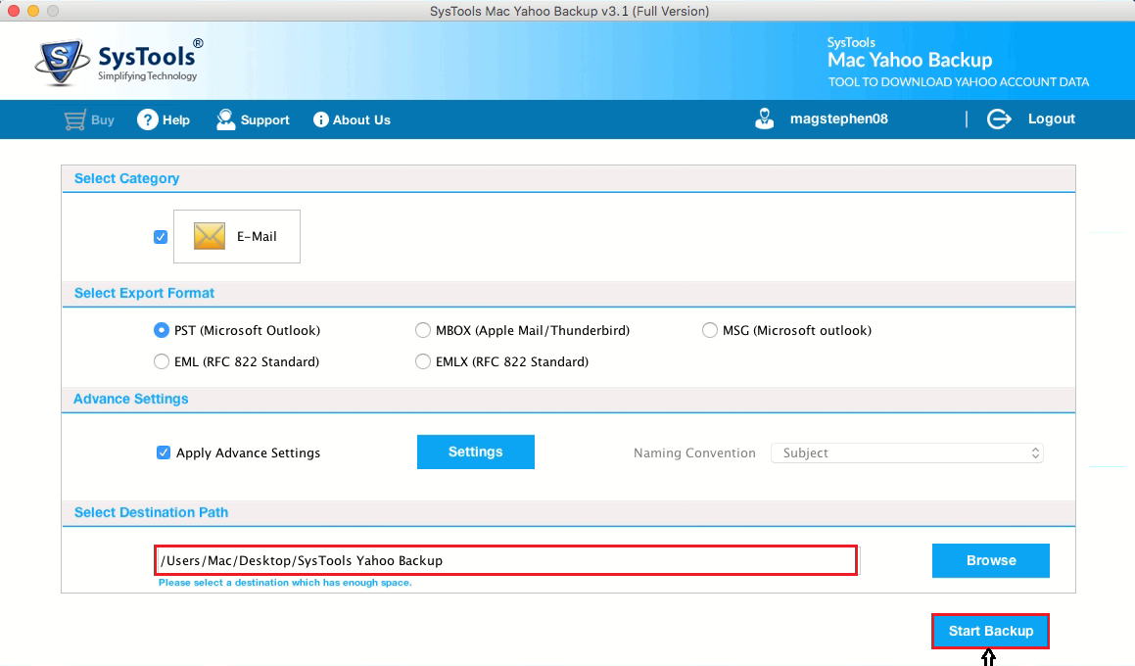This screenshot has height=666, width=1135.
Task: Click the Start Backup button
Action: [990, 632]
